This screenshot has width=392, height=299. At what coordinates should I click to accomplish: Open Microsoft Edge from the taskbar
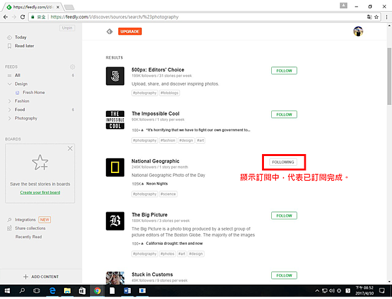[x=52, y=291]
